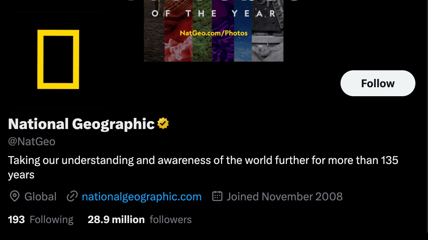The height and width of the screenshot is (240, 428).
Task: Click NatGeo.com/Photos text in the banner
Action: (213, 33)
